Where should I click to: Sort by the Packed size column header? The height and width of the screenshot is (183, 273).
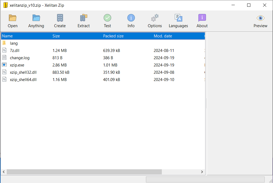[x=113, y=36]
